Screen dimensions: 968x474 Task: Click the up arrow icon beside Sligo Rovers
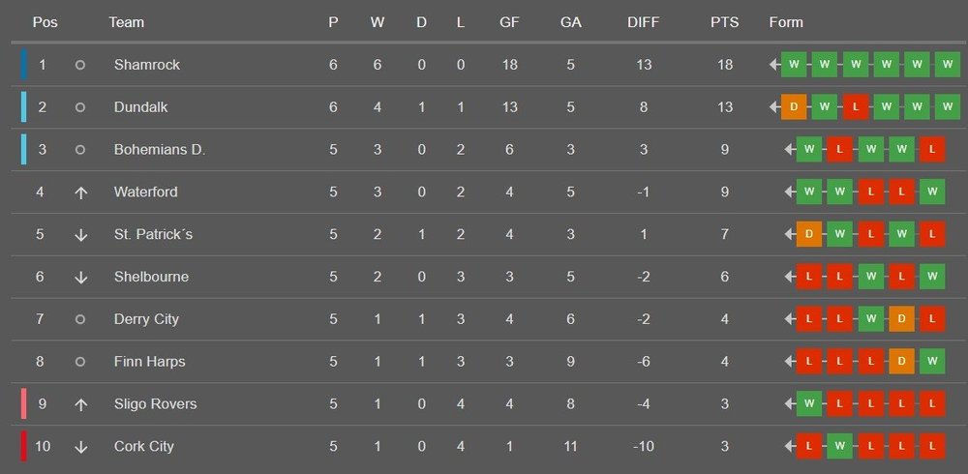click(80, 404)
